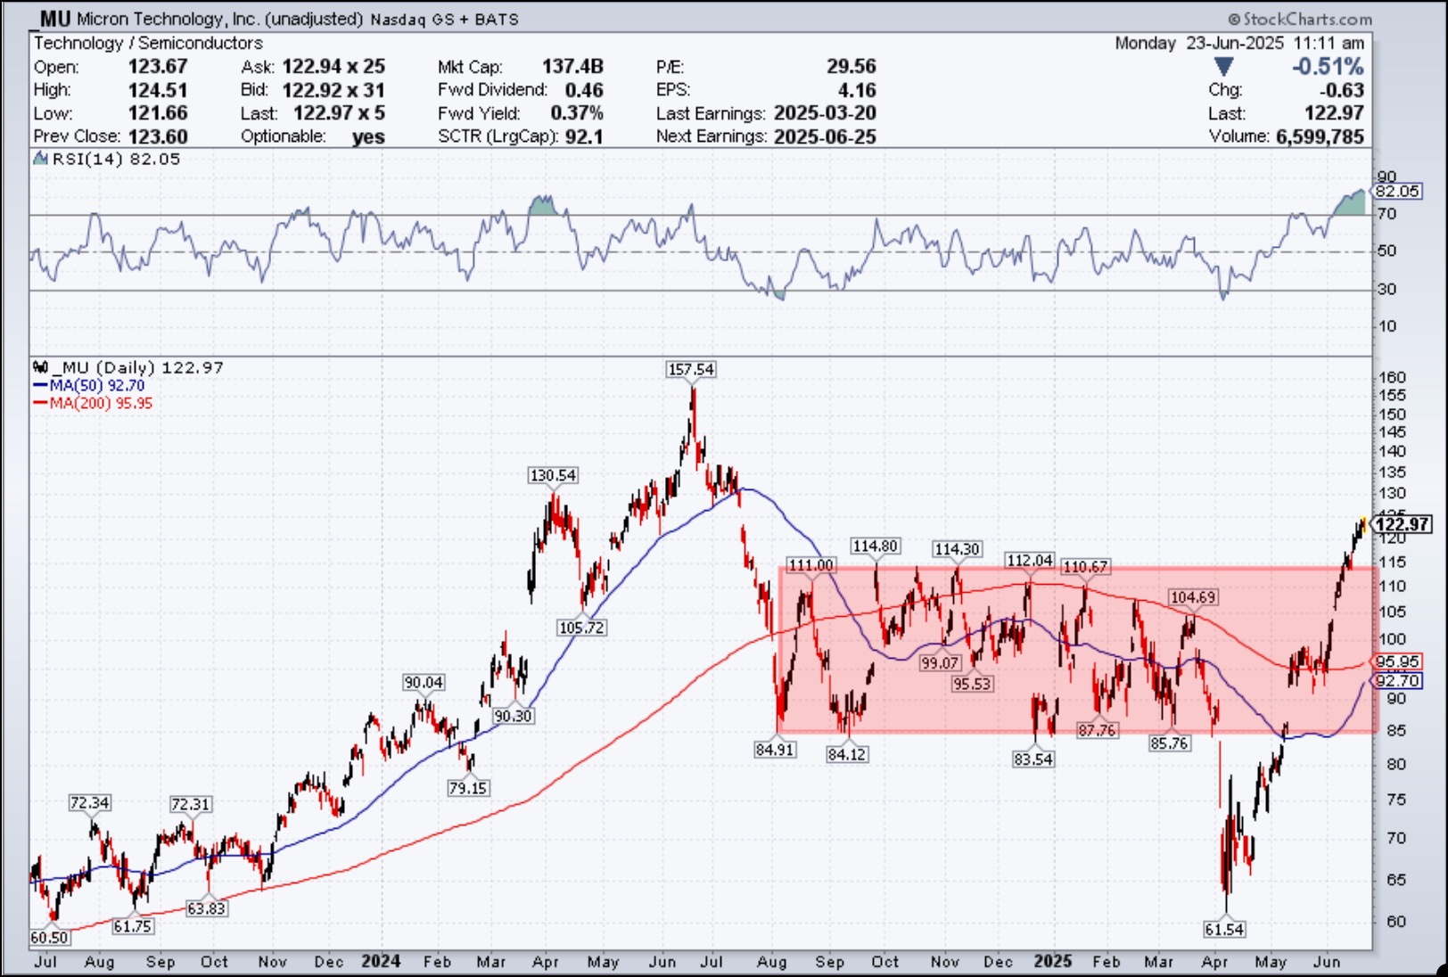The image size is (1448, 977).
Task: Click the 111.00 price label
Action: (811, 565)
